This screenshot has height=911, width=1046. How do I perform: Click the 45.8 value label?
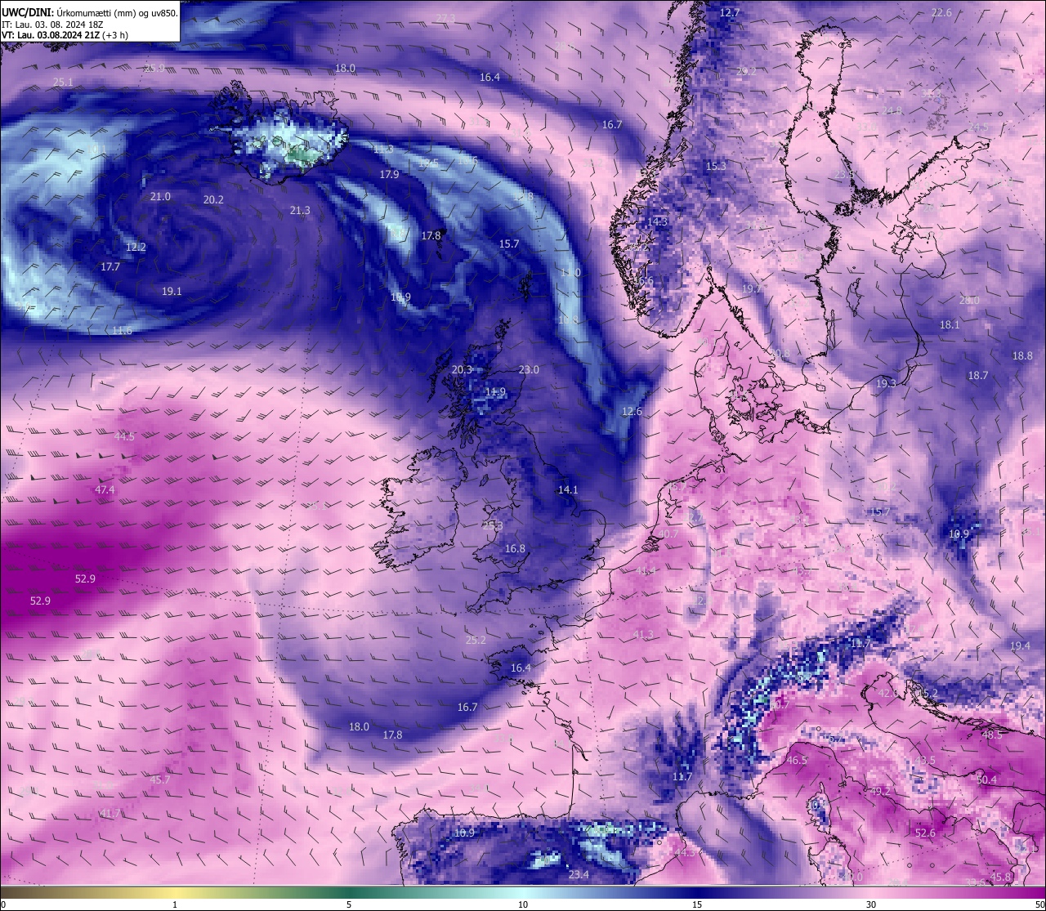[1001, 878]
